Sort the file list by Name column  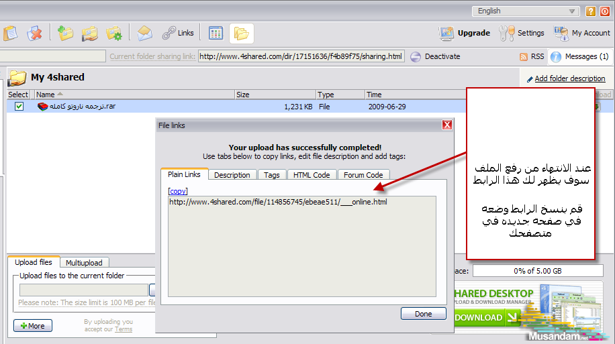coord(134,95)
